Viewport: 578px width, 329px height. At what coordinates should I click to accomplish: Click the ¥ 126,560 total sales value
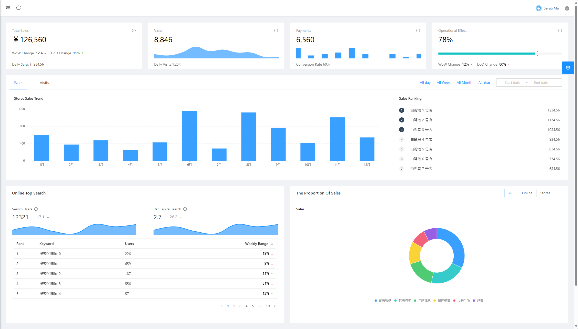30,40
